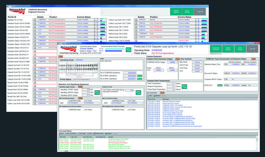Click 'Comms Healthy' status in front window
Screen dimensions: 265x157
click(87, 49)
